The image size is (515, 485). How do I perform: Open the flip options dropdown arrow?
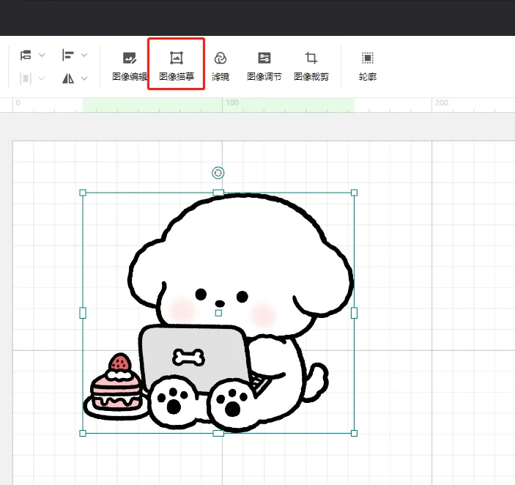click(x=84, y=78)
